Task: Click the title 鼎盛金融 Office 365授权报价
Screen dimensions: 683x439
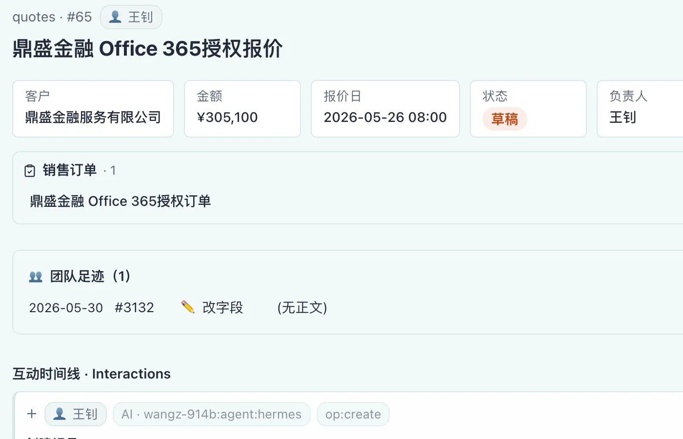Action: click(147, 49)
